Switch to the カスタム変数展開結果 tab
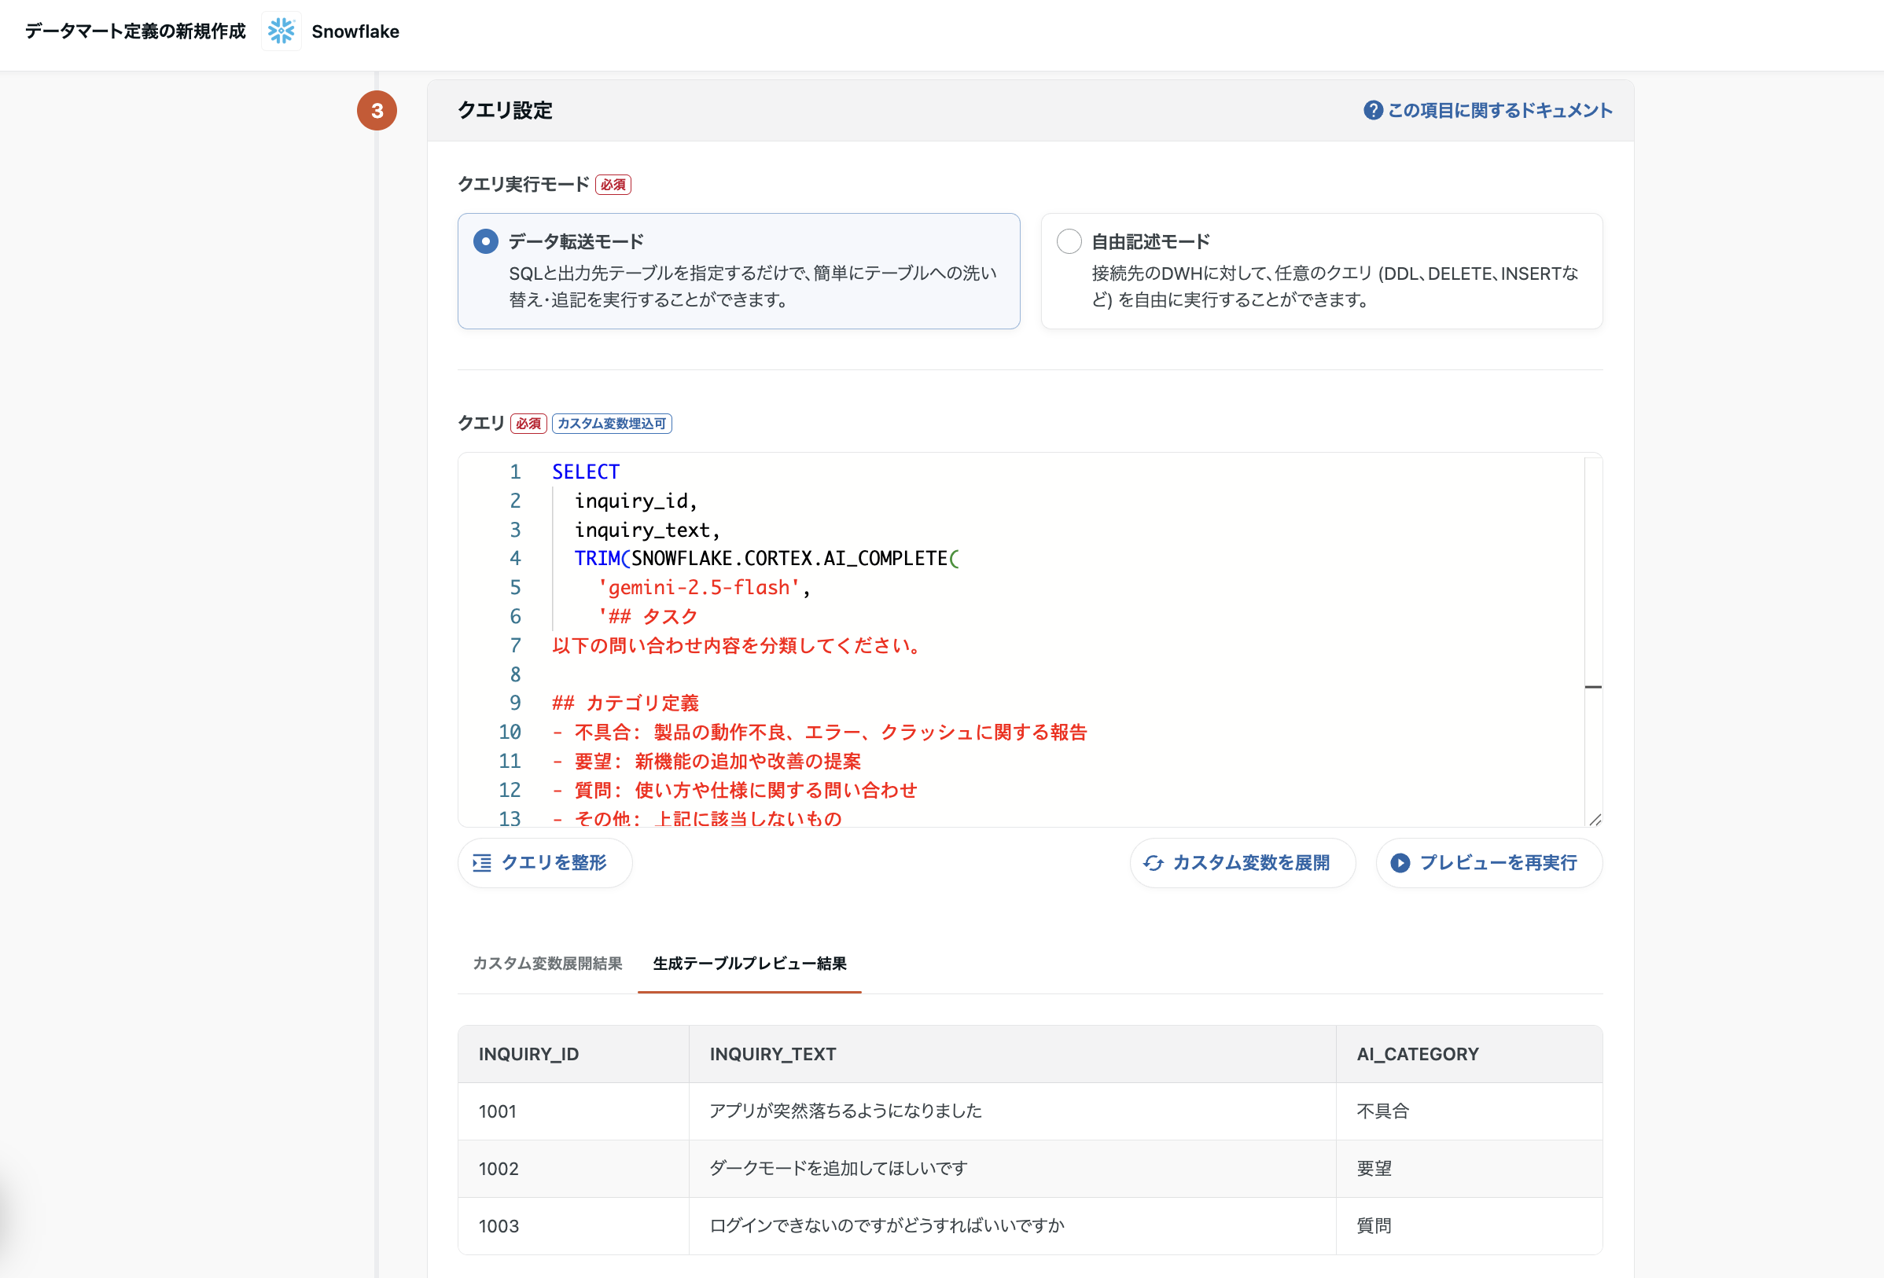Viewport: 1884px width, 1278px height. coord(547,964)
